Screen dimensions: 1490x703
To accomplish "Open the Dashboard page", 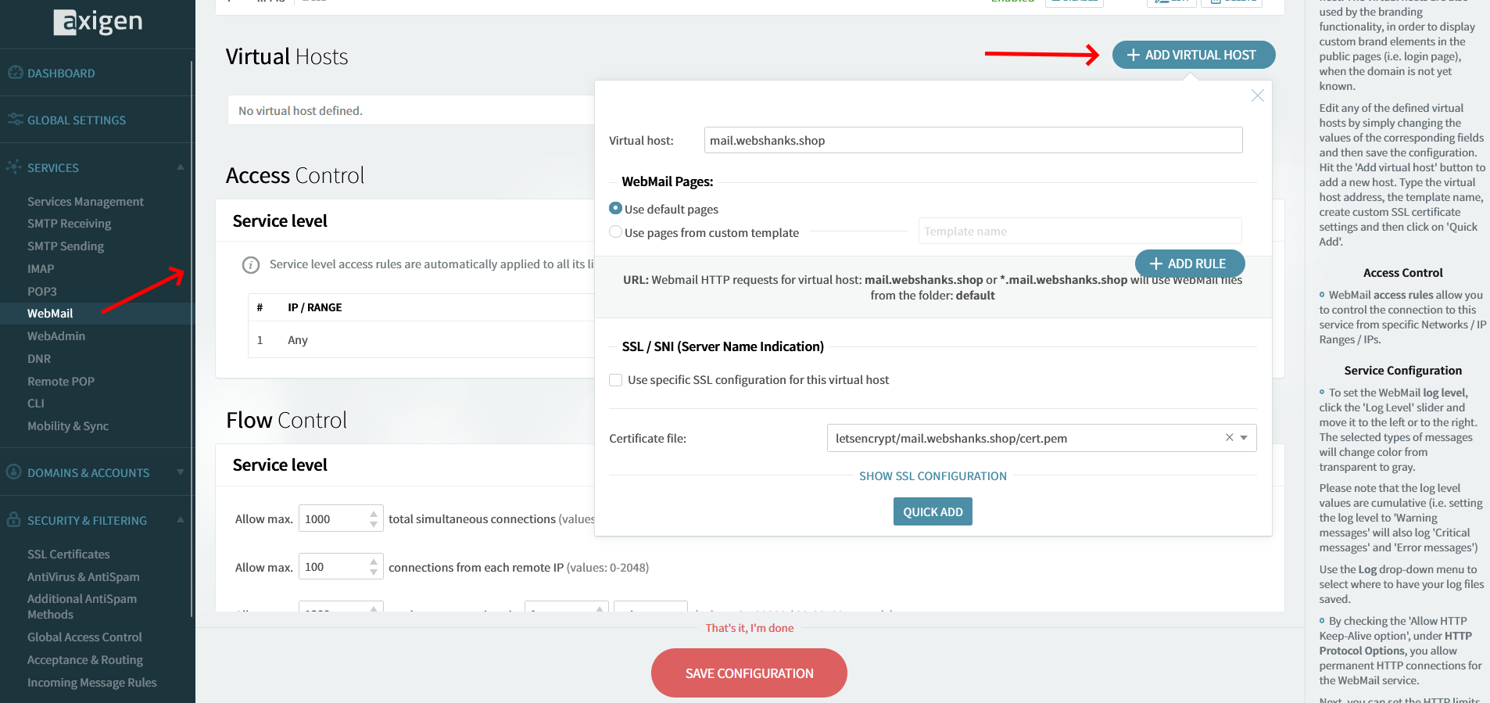I will click(61, 74).
